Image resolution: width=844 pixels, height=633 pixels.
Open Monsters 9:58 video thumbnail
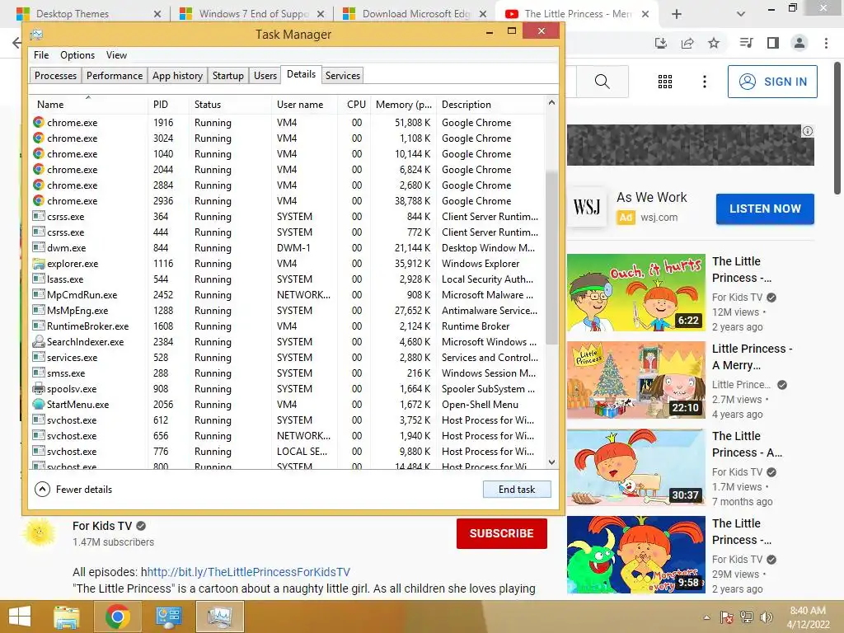click(x=635, y=555)
